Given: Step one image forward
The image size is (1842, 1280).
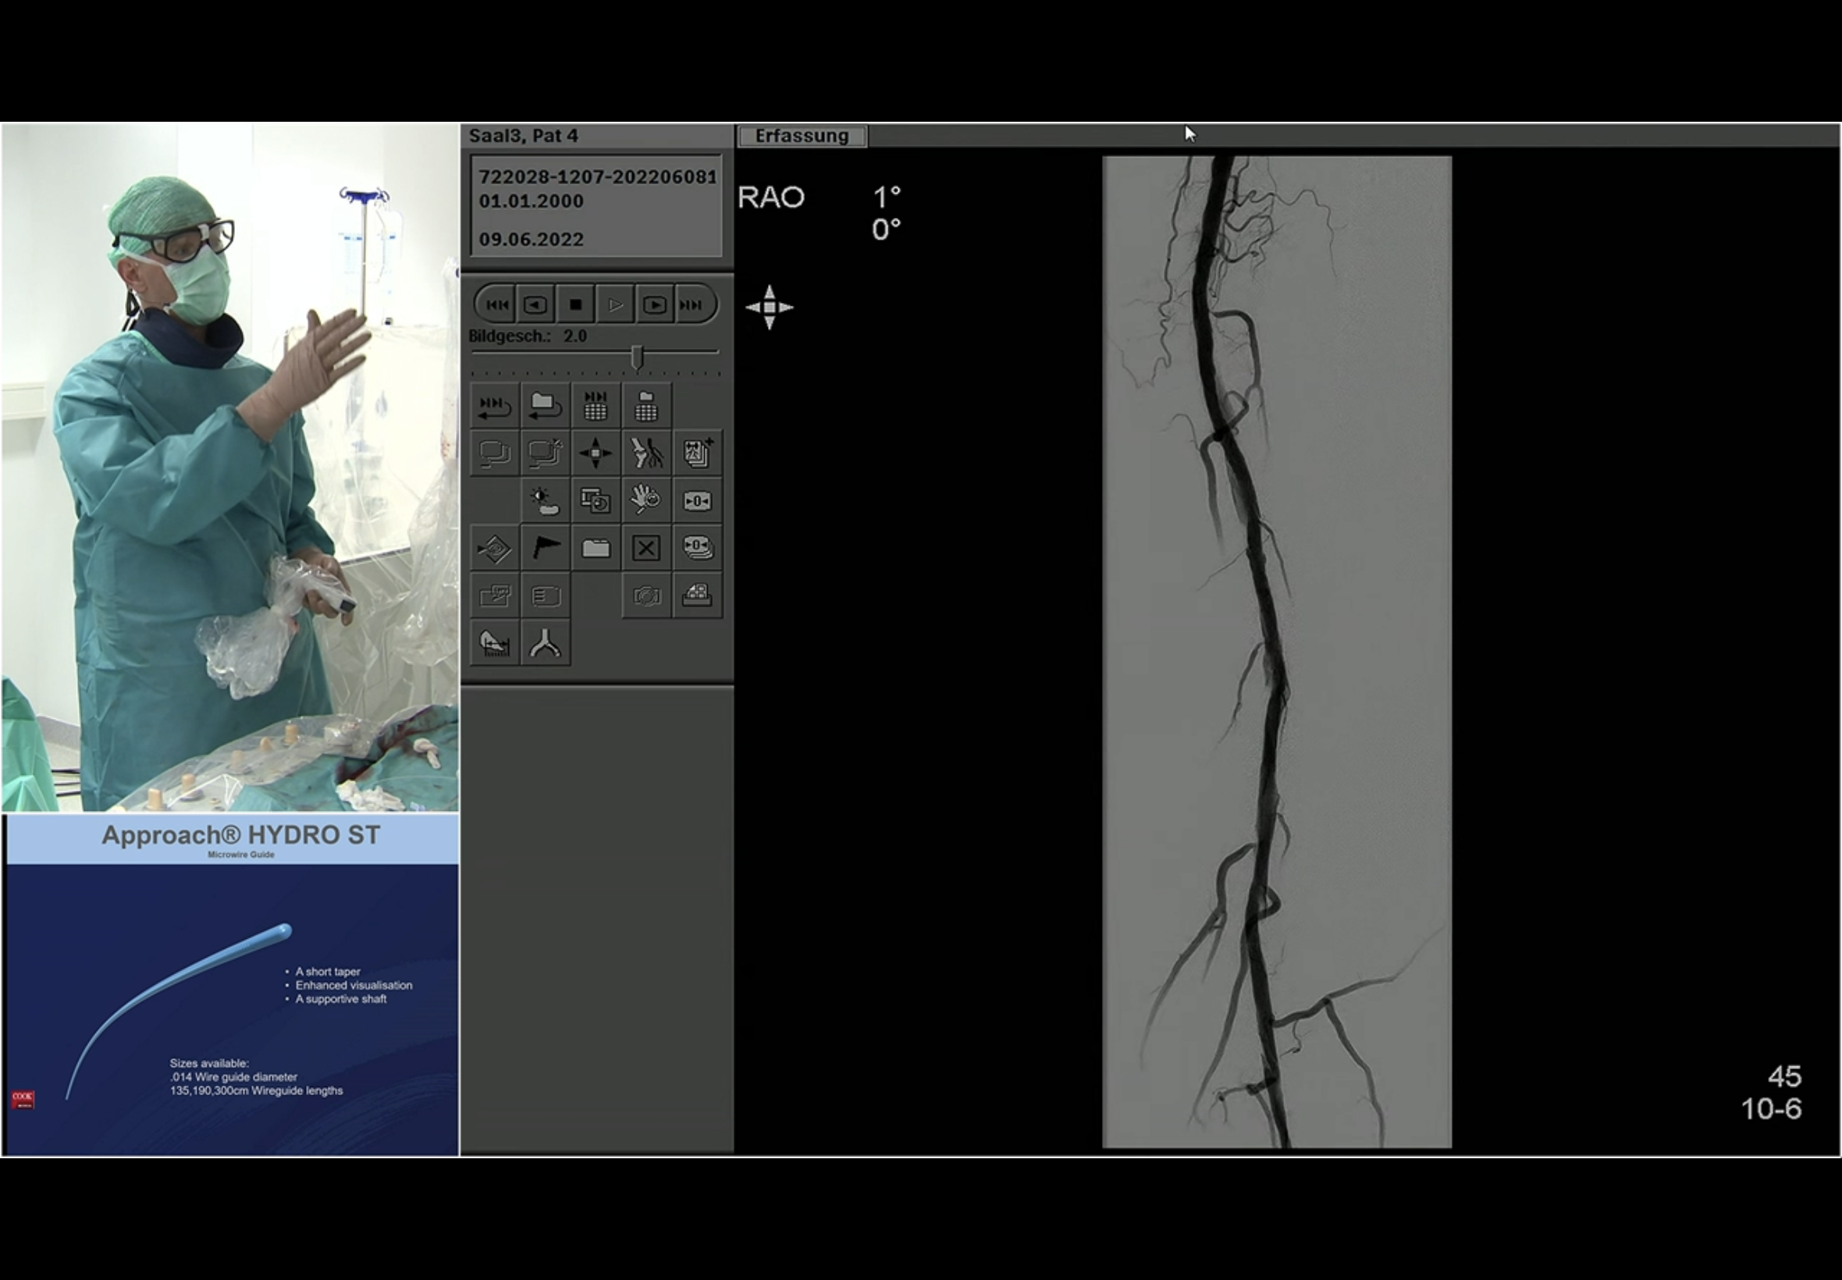Looking at the screenshot, I should tap(654, 304).
